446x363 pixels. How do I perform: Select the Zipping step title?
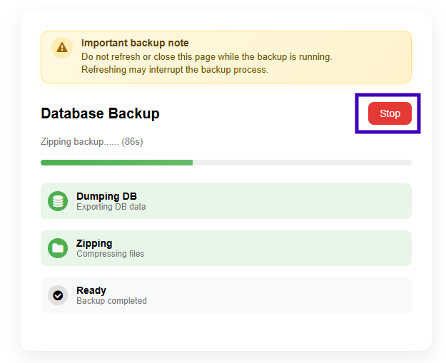tap(94, 244)
